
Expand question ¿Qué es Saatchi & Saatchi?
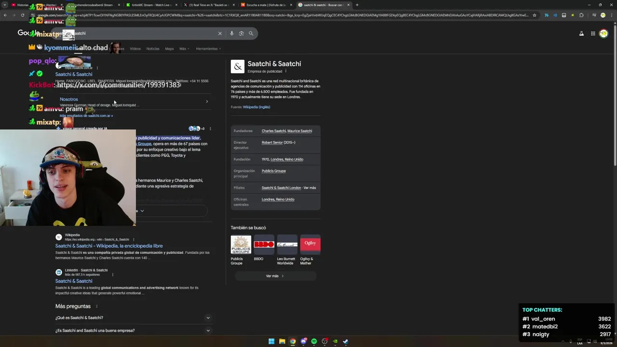133,318
